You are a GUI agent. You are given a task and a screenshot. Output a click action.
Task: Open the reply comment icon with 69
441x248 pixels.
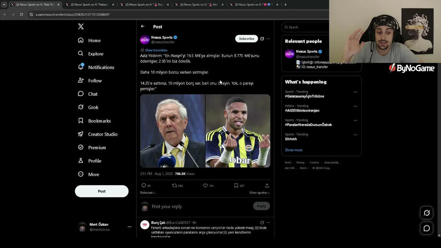coord(144,186)
